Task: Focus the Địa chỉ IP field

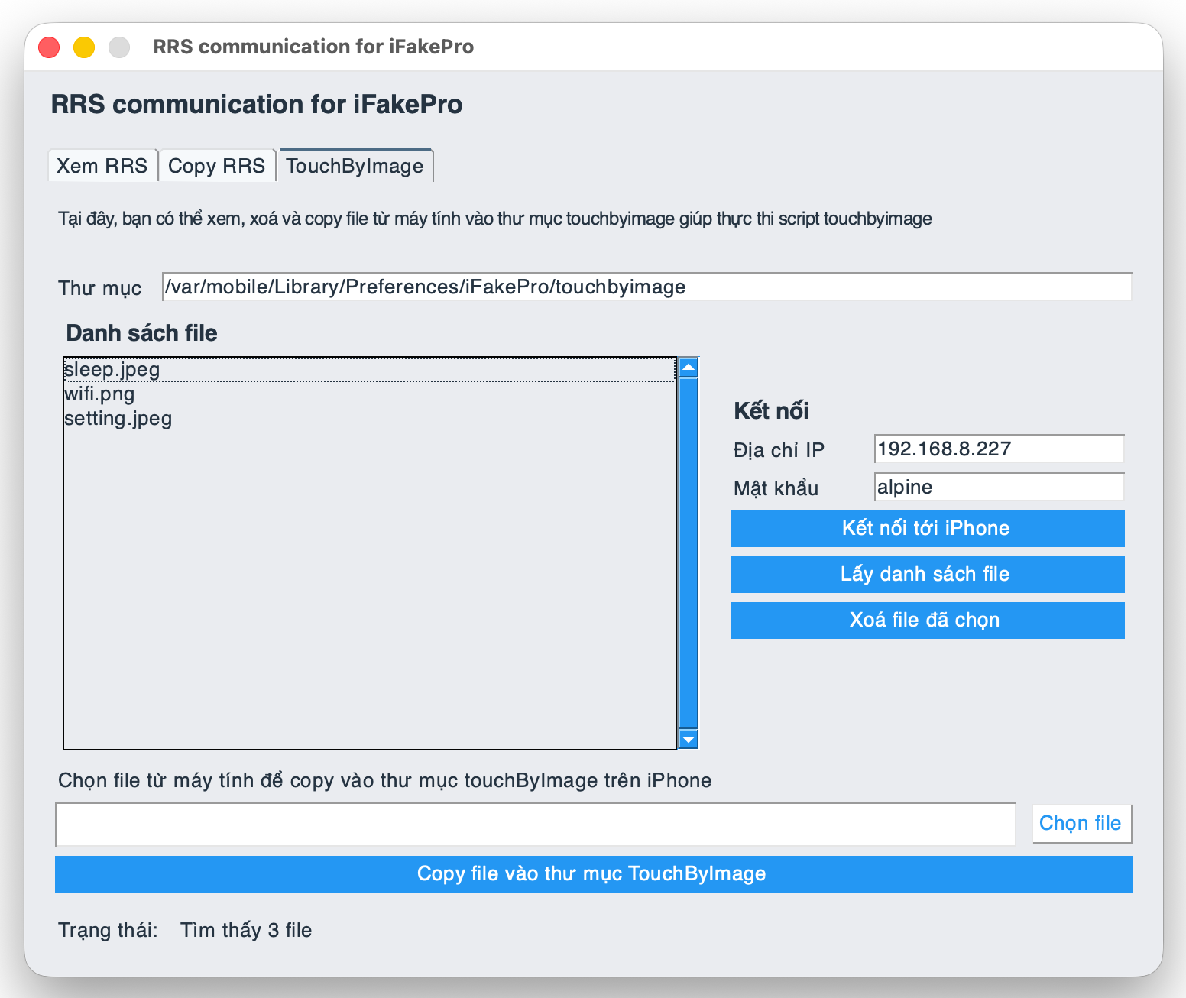Action: click(999, 449)
